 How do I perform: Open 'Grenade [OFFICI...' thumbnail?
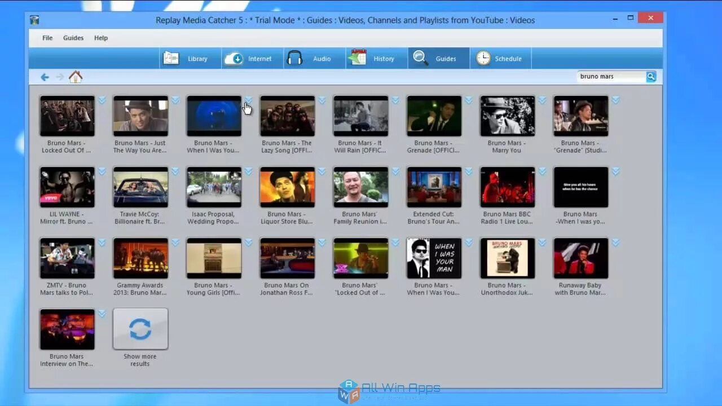(434, 116)
